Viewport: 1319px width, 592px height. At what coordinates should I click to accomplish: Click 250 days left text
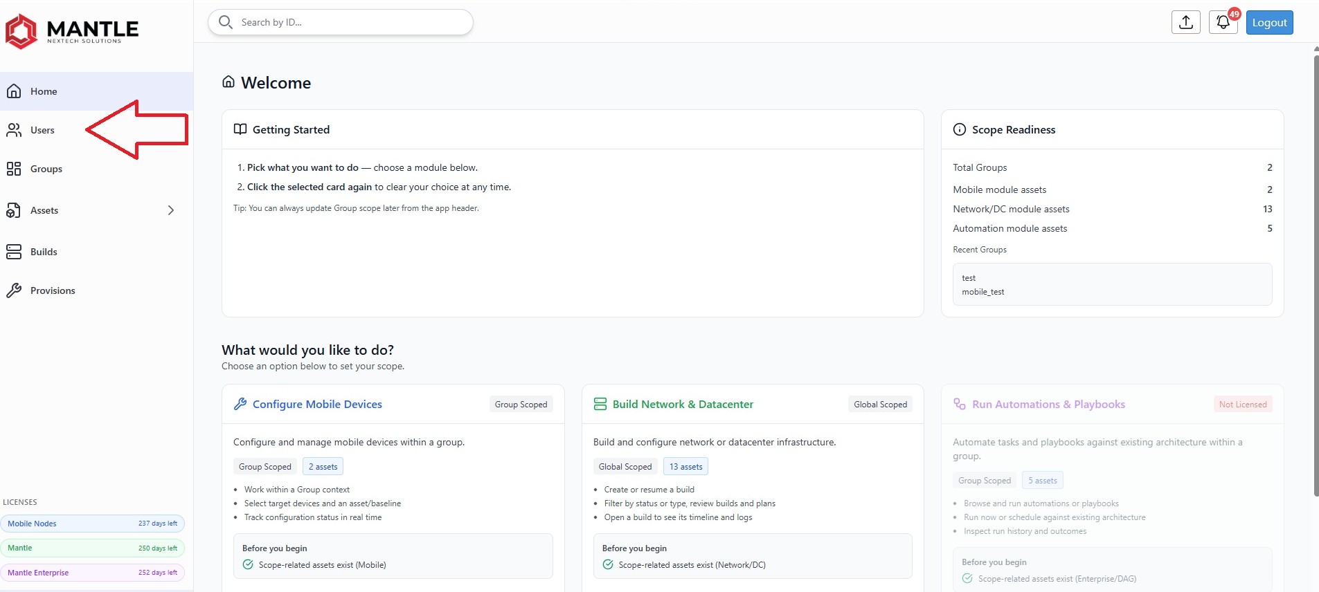coord(158,548)
